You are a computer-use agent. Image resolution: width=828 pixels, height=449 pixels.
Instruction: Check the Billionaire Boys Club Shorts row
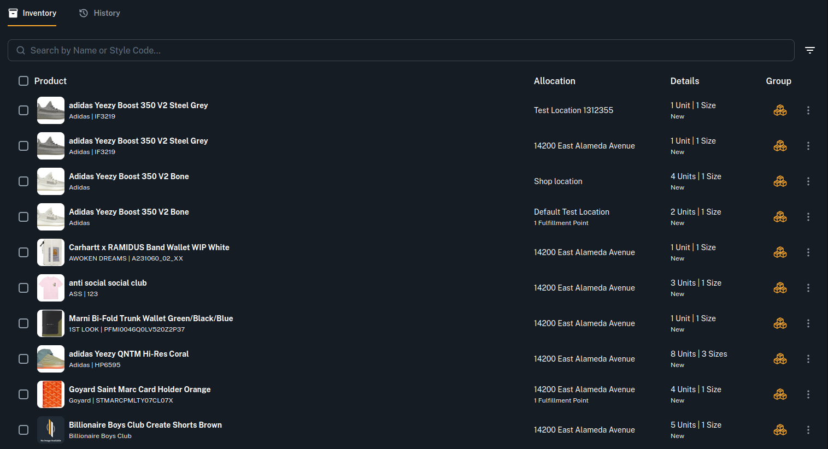24,430
